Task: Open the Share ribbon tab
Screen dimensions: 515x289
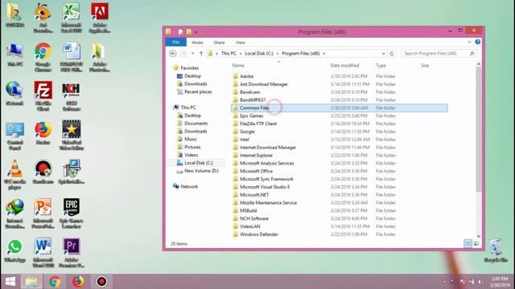Action: tap(219, 43)
